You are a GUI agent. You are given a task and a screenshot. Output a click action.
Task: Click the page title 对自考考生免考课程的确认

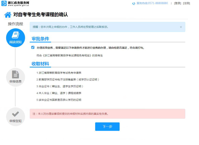(40, 15)
